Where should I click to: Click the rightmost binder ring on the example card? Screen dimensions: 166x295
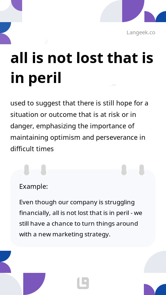pos(142,170)
